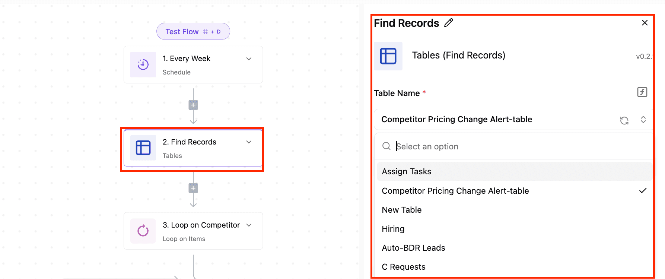The image size is (665, 279).
Task: Click the pencil icon to rename Find Records
Action: [449, 23]
